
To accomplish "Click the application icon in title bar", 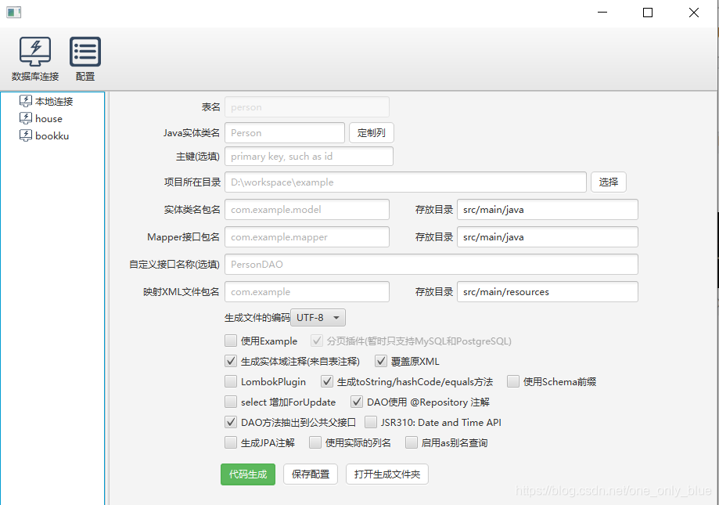I will [14, 13].
